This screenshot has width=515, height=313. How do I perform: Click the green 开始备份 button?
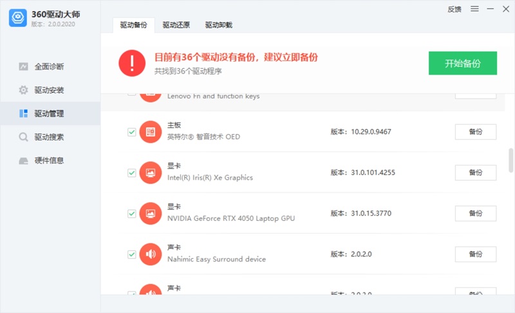click(462, 64)
